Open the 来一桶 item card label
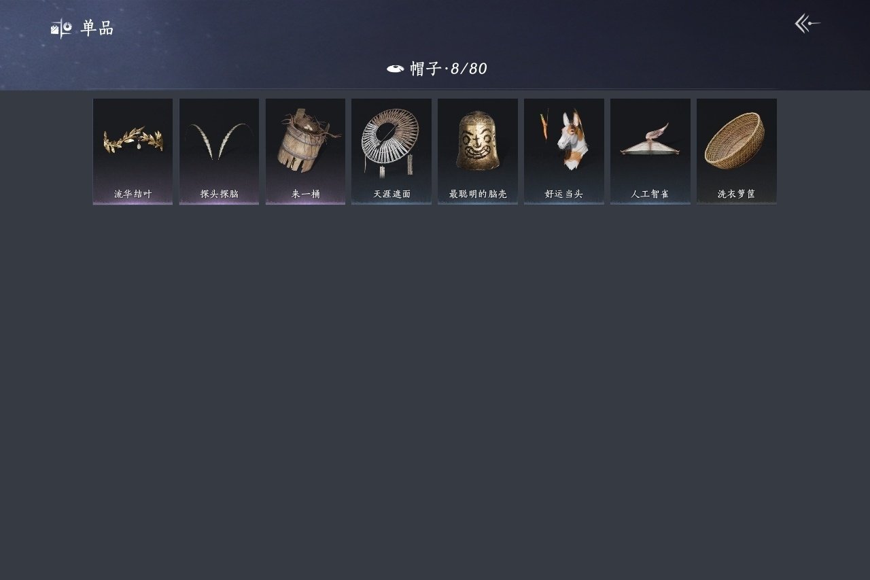The image size is (870, 580). (x=305, y=194)
